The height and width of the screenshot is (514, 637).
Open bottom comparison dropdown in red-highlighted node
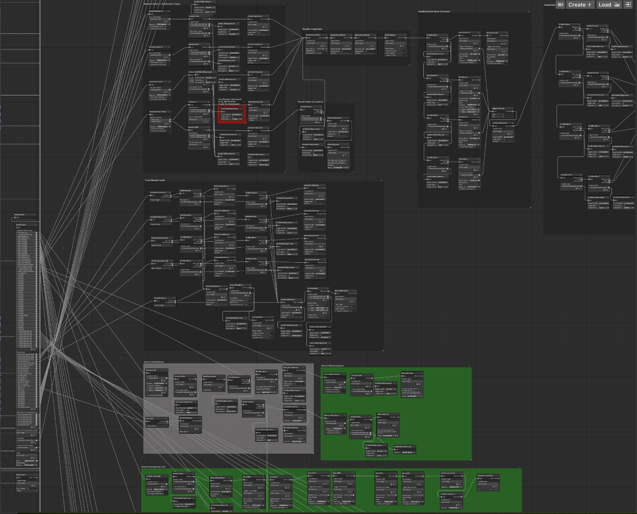pyautogui.click(x=237, y=119)
